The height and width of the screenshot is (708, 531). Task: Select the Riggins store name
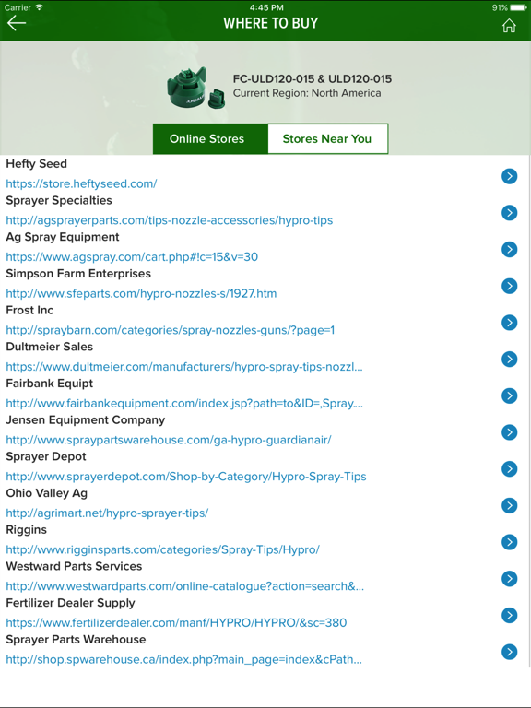26,529
